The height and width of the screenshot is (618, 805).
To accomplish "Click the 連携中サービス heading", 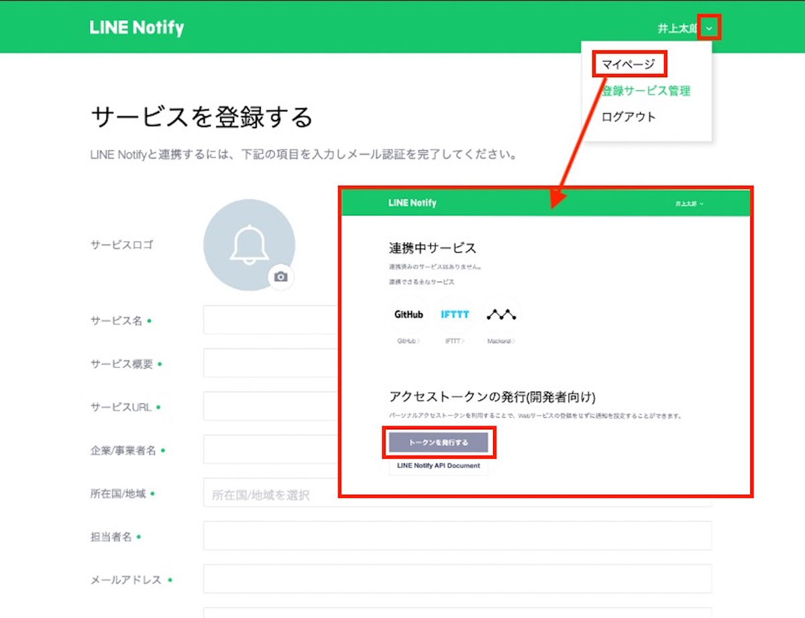I will 433,247.
